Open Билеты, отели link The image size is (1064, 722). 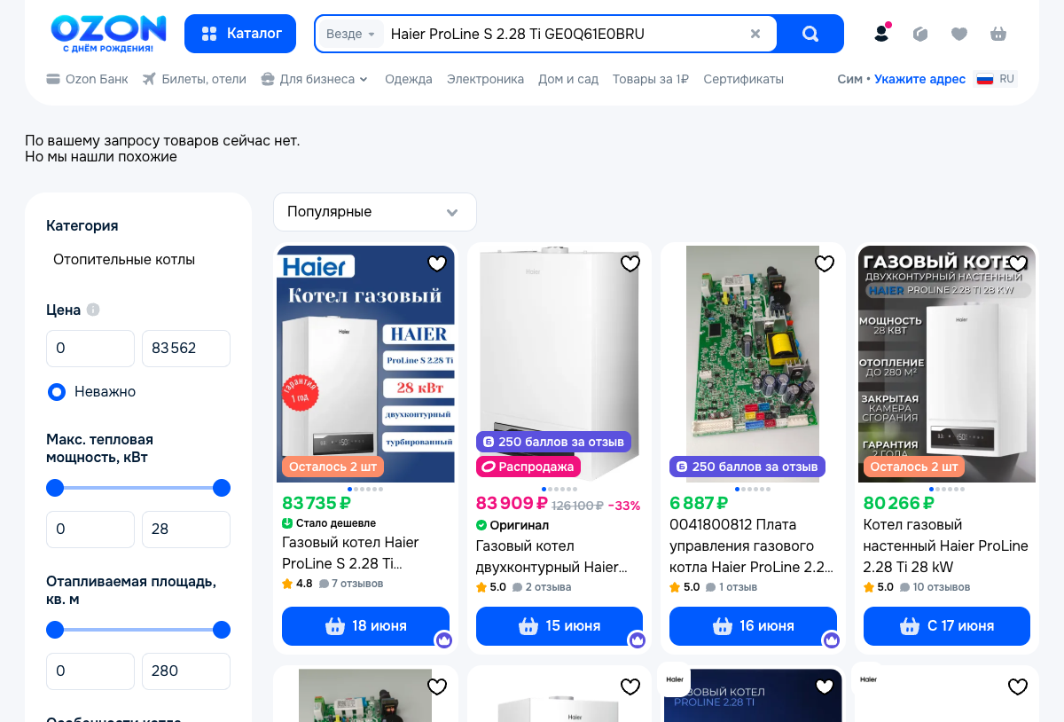194,79
